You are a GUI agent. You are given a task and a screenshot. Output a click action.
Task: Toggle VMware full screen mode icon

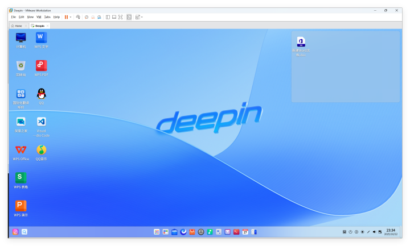tap(120, 17)
